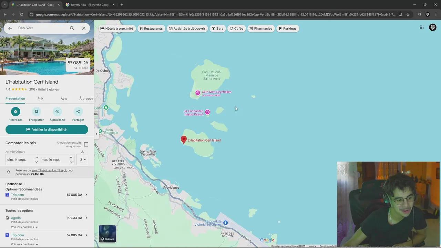Click the Cap-Vert search field
Image resolution: width=441 pixels, height=248 pixels.
[41, 28]
